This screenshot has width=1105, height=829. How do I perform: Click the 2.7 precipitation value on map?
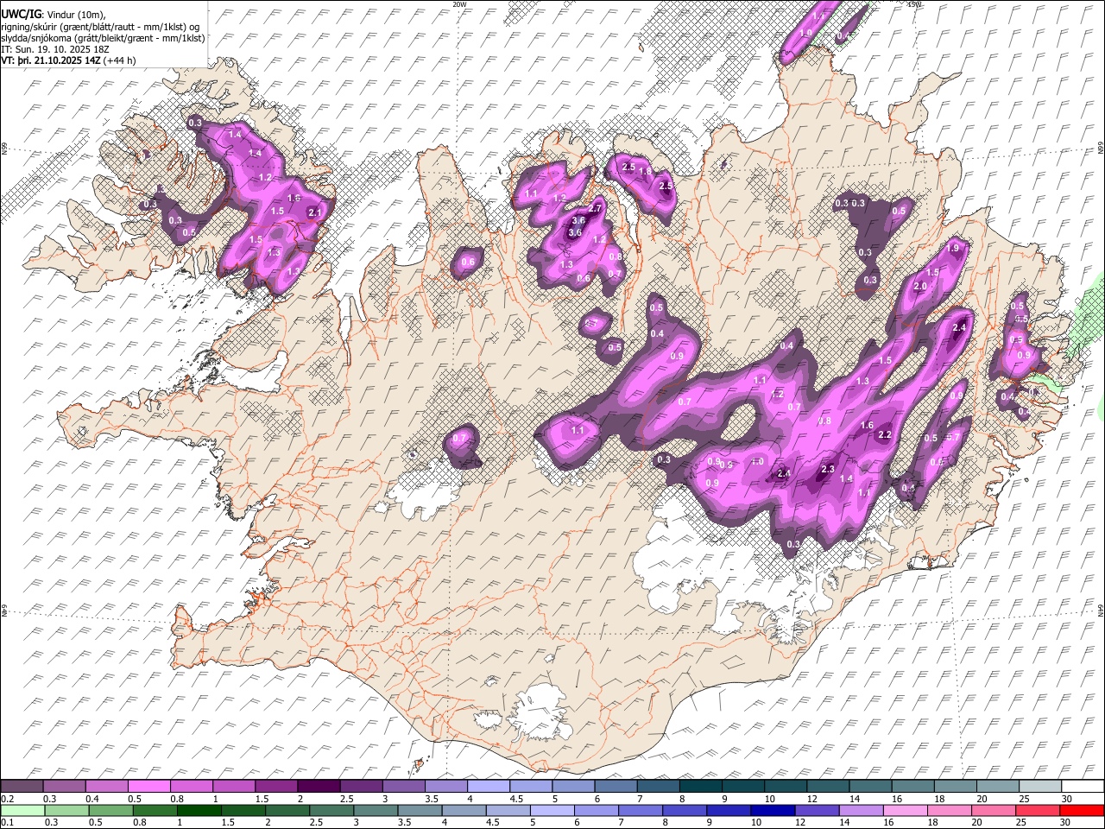tap(595, 209)
